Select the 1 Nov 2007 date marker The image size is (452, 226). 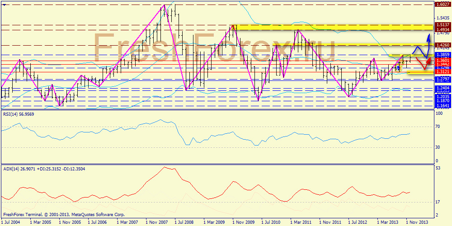156,222
